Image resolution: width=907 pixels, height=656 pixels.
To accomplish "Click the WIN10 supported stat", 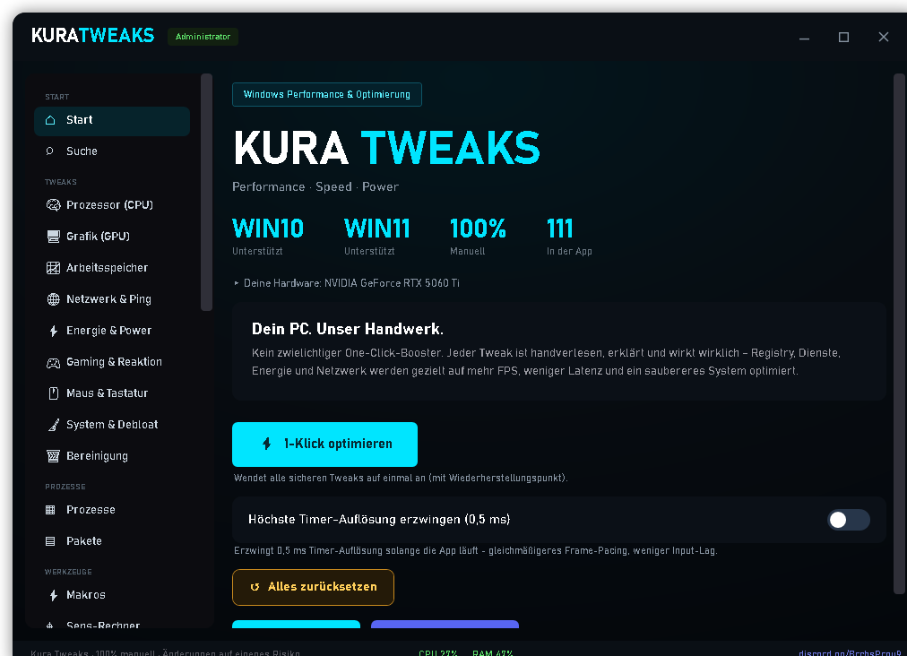I will point(268,236).
